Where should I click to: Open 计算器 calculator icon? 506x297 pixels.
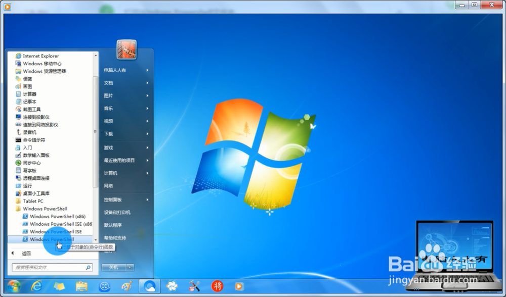point(18,94)
